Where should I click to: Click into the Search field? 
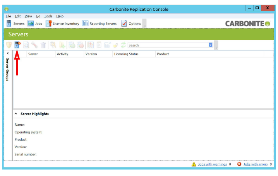(x=168, y=45)
